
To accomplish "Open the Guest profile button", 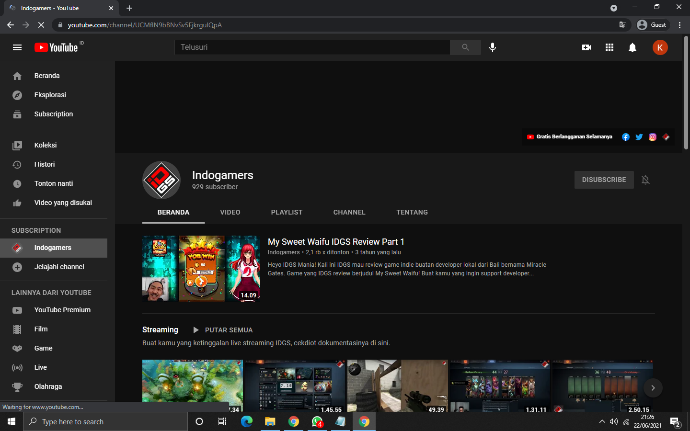I will pyautogui.click(x=652, y=25).
